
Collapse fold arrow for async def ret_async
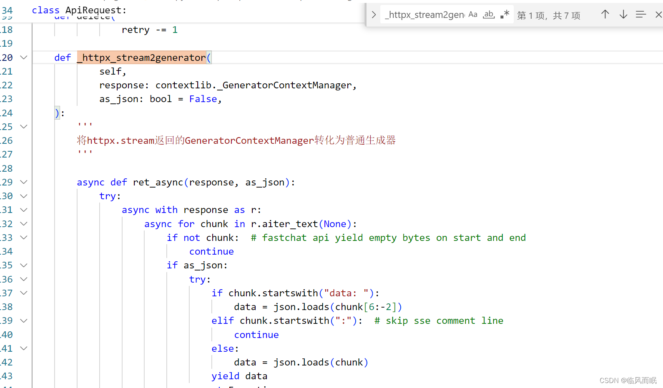tap(24, 182)
